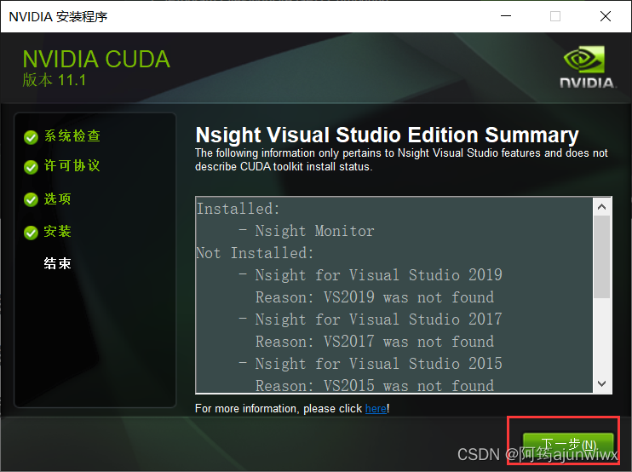The height and width of the screenshot is (472, 632).
Task: Click 'Reason: VS2019 was not found' line
Action: coord(375,298)
